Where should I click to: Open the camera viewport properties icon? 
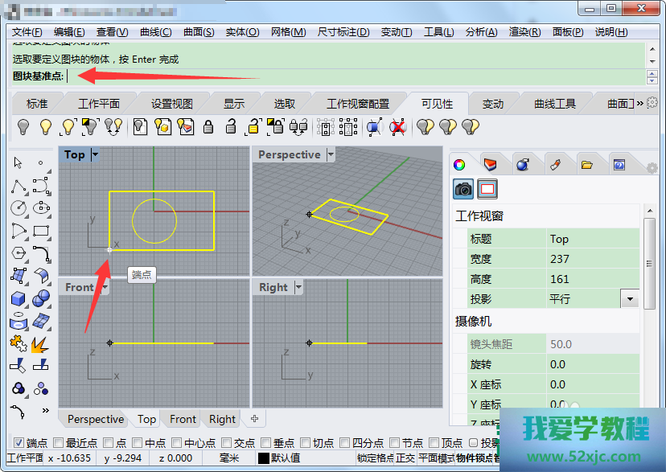tap(463, 189)
